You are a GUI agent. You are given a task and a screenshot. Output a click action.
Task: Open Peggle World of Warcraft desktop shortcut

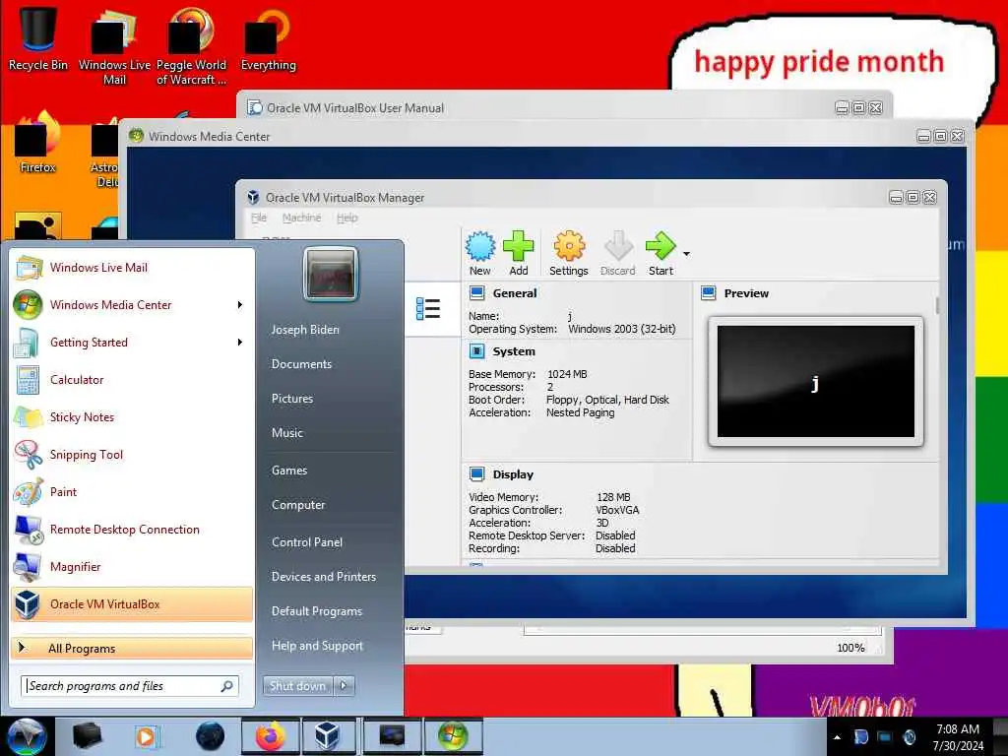pos(191,45)
